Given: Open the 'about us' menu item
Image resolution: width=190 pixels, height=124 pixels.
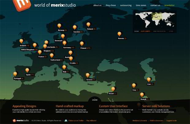Looking at the screenshot, I should click(x=97, y=5).
